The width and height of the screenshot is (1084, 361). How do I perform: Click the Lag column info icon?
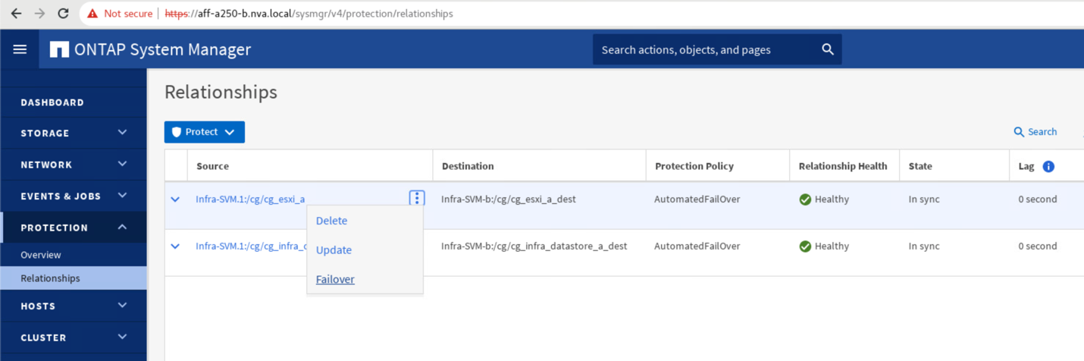tap(1048, 166)
